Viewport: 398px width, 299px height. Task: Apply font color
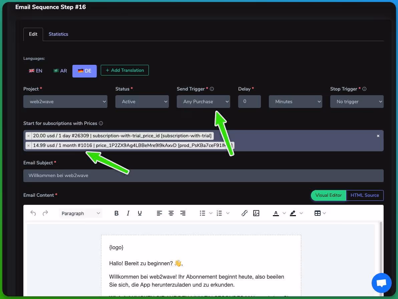(x=276, y=213)
